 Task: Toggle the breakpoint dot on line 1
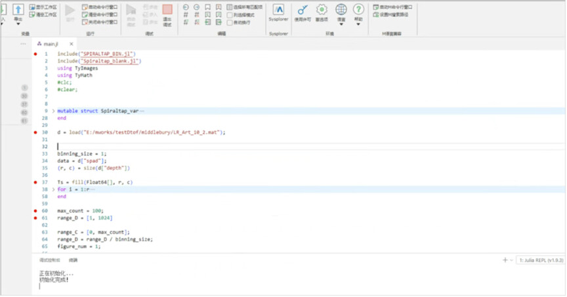(35, 54)
